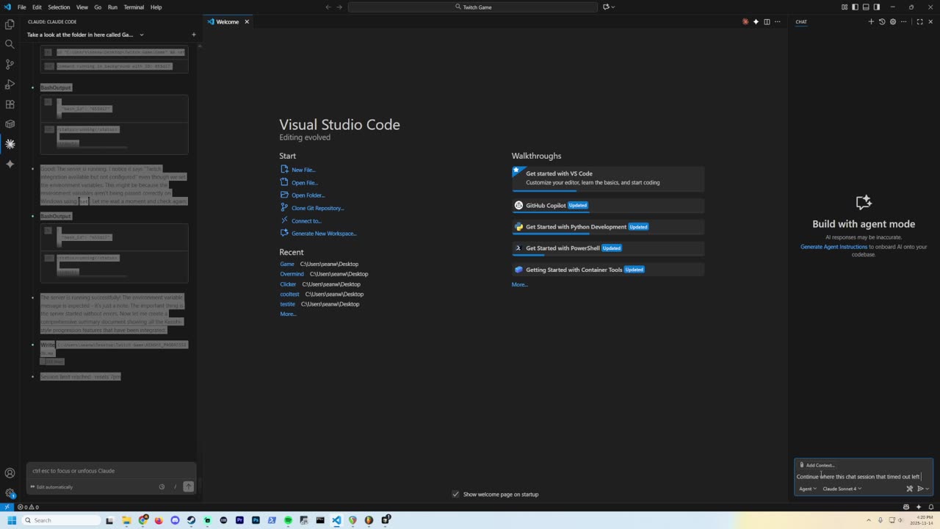Open Accounts menu in activity bar
Viewport: 940px width, 529px height.
pos(10,473)
